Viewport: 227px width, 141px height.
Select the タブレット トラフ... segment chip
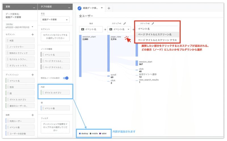[20, 65]
